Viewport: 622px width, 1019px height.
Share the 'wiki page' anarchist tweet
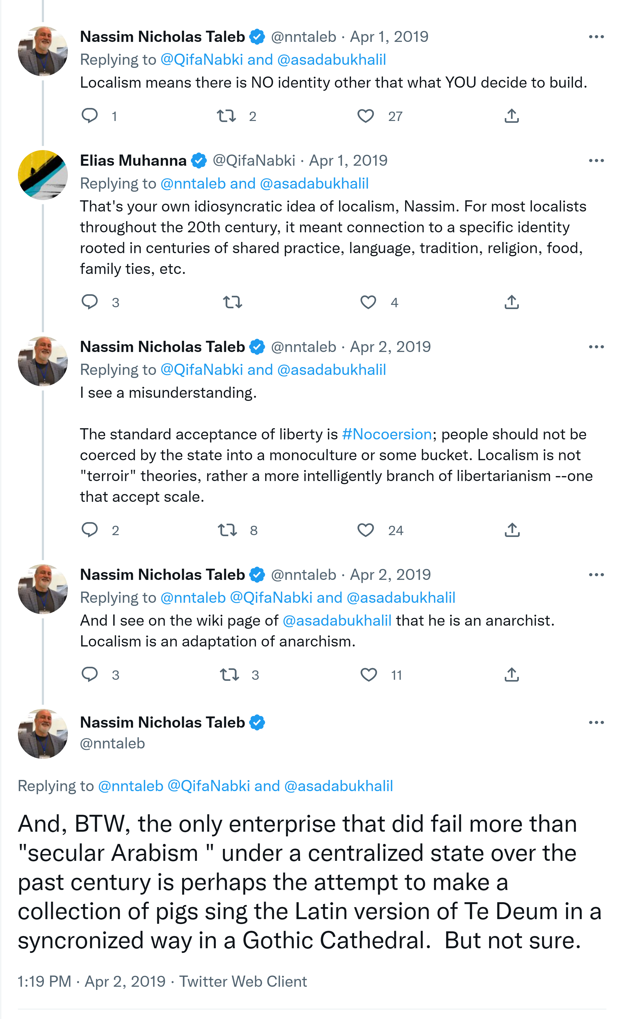pos(512,675)
